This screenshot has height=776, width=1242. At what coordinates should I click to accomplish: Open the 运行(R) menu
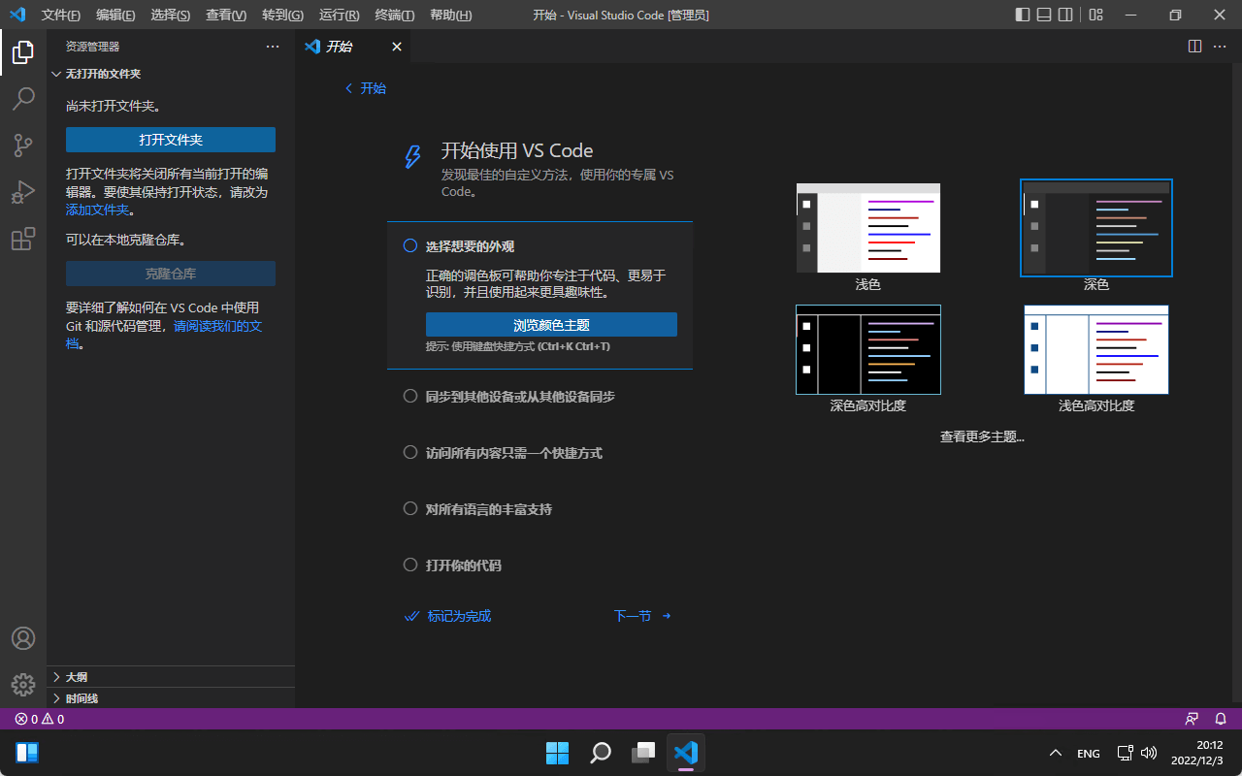tap(339, 16)
